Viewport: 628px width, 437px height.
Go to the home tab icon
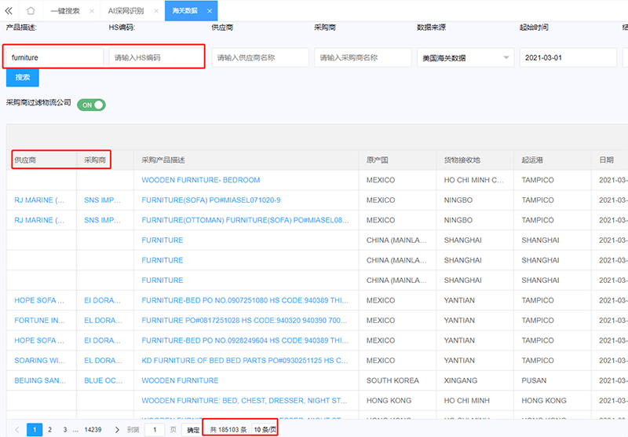pos(31,11)
